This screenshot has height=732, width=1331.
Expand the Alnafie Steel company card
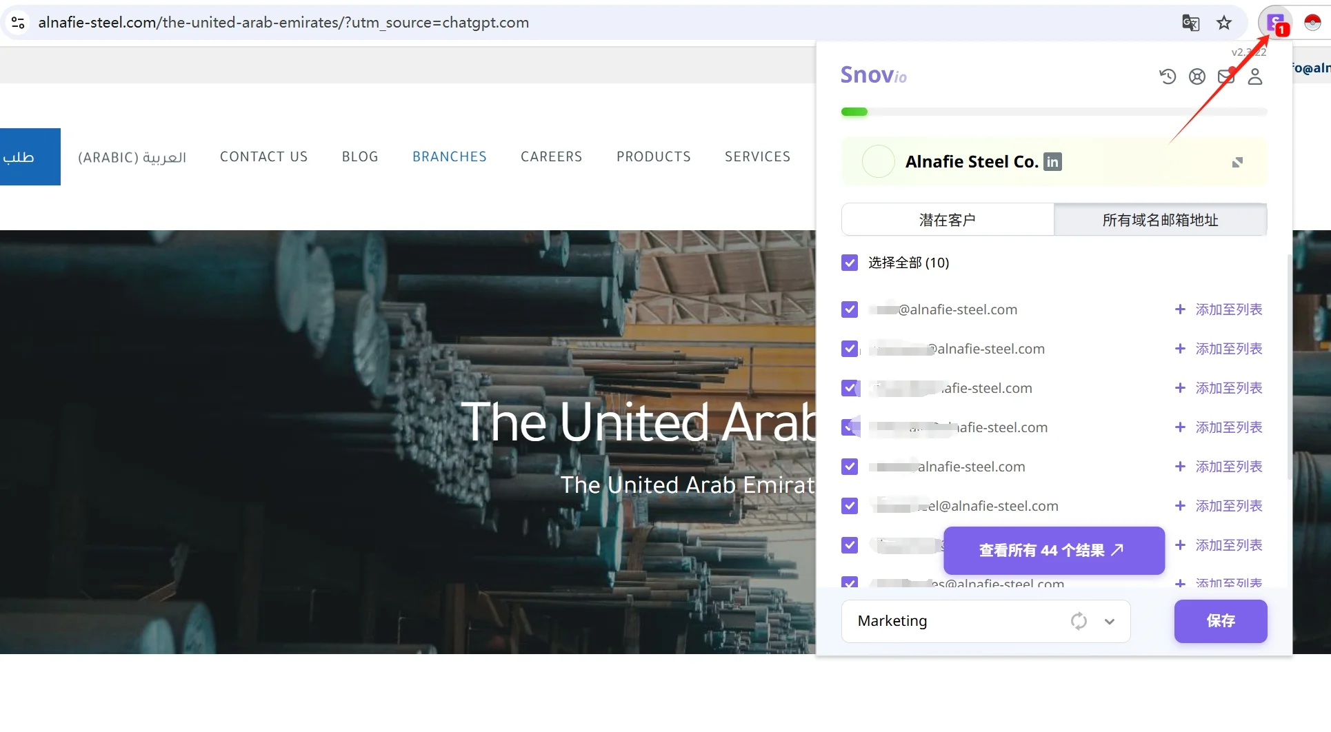(x=1237, y=162)
